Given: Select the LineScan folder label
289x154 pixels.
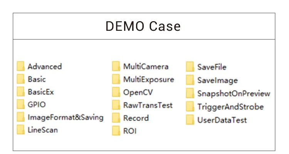Looking at the screenshot, I should (43, 130).
